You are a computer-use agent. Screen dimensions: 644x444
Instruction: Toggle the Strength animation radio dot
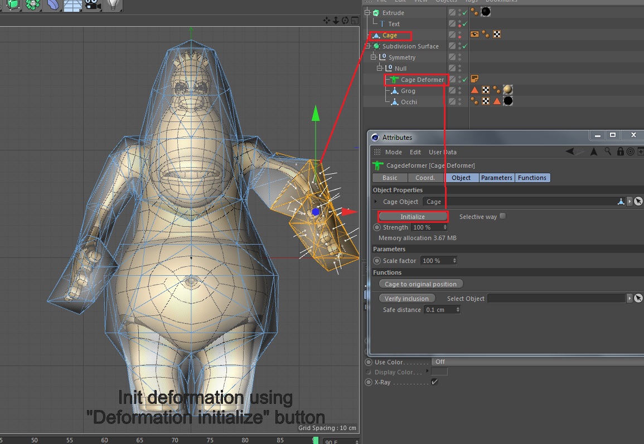[x=376, y=227]
